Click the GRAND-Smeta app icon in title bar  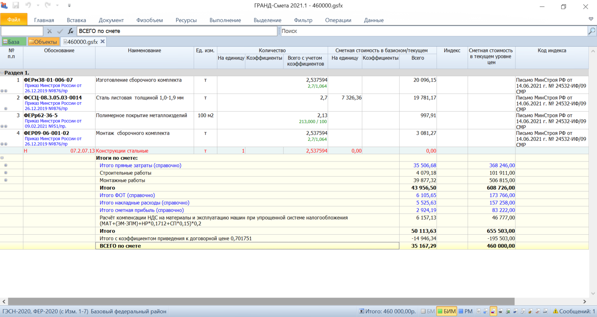point(4,6)
